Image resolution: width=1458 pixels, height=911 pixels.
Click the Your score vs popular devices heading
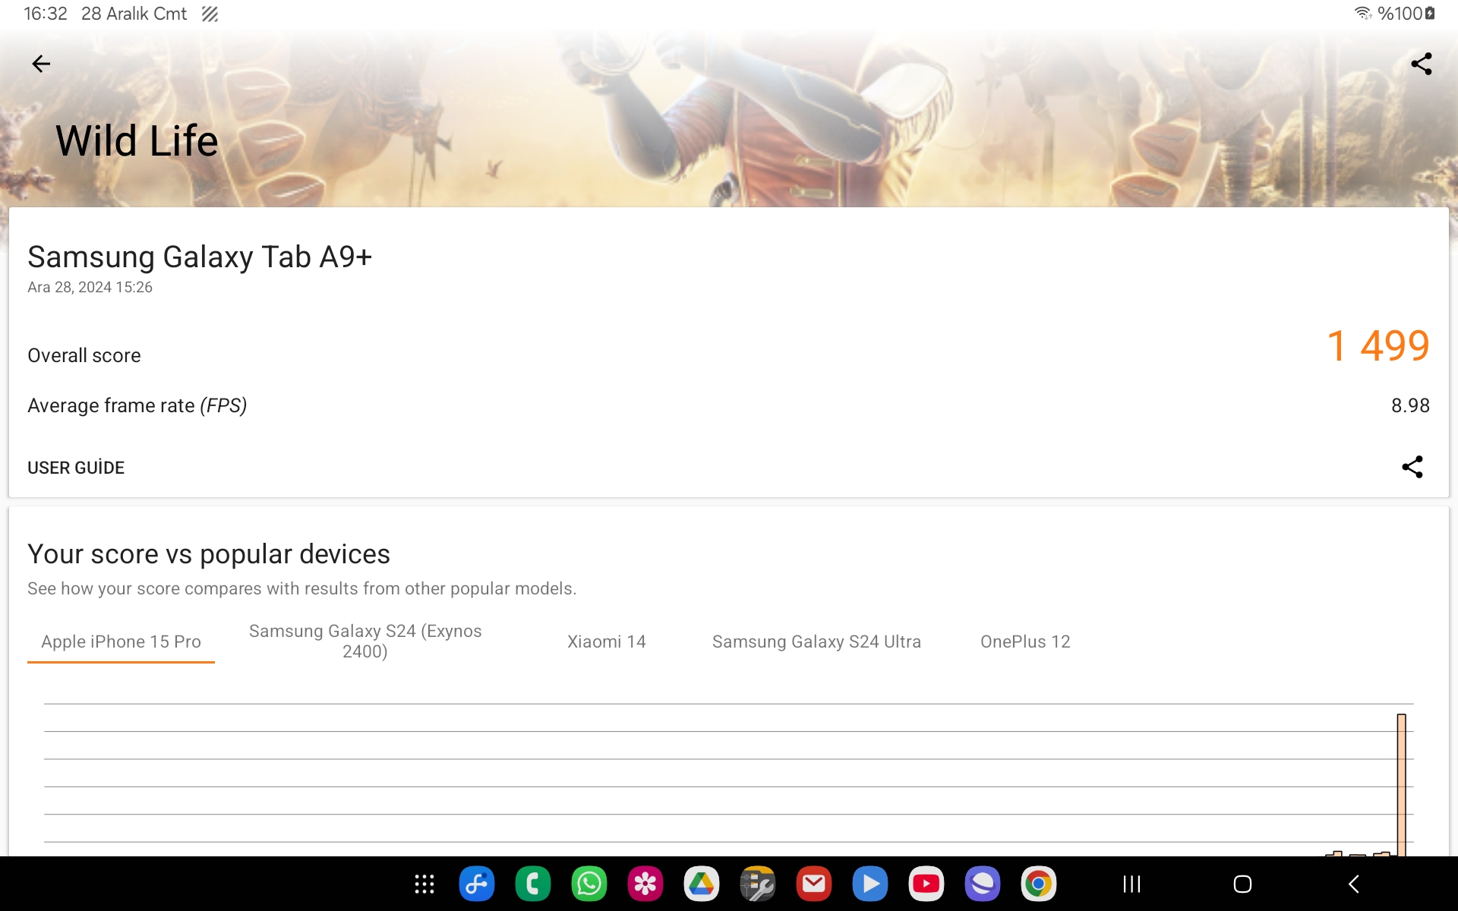point(209,554)
